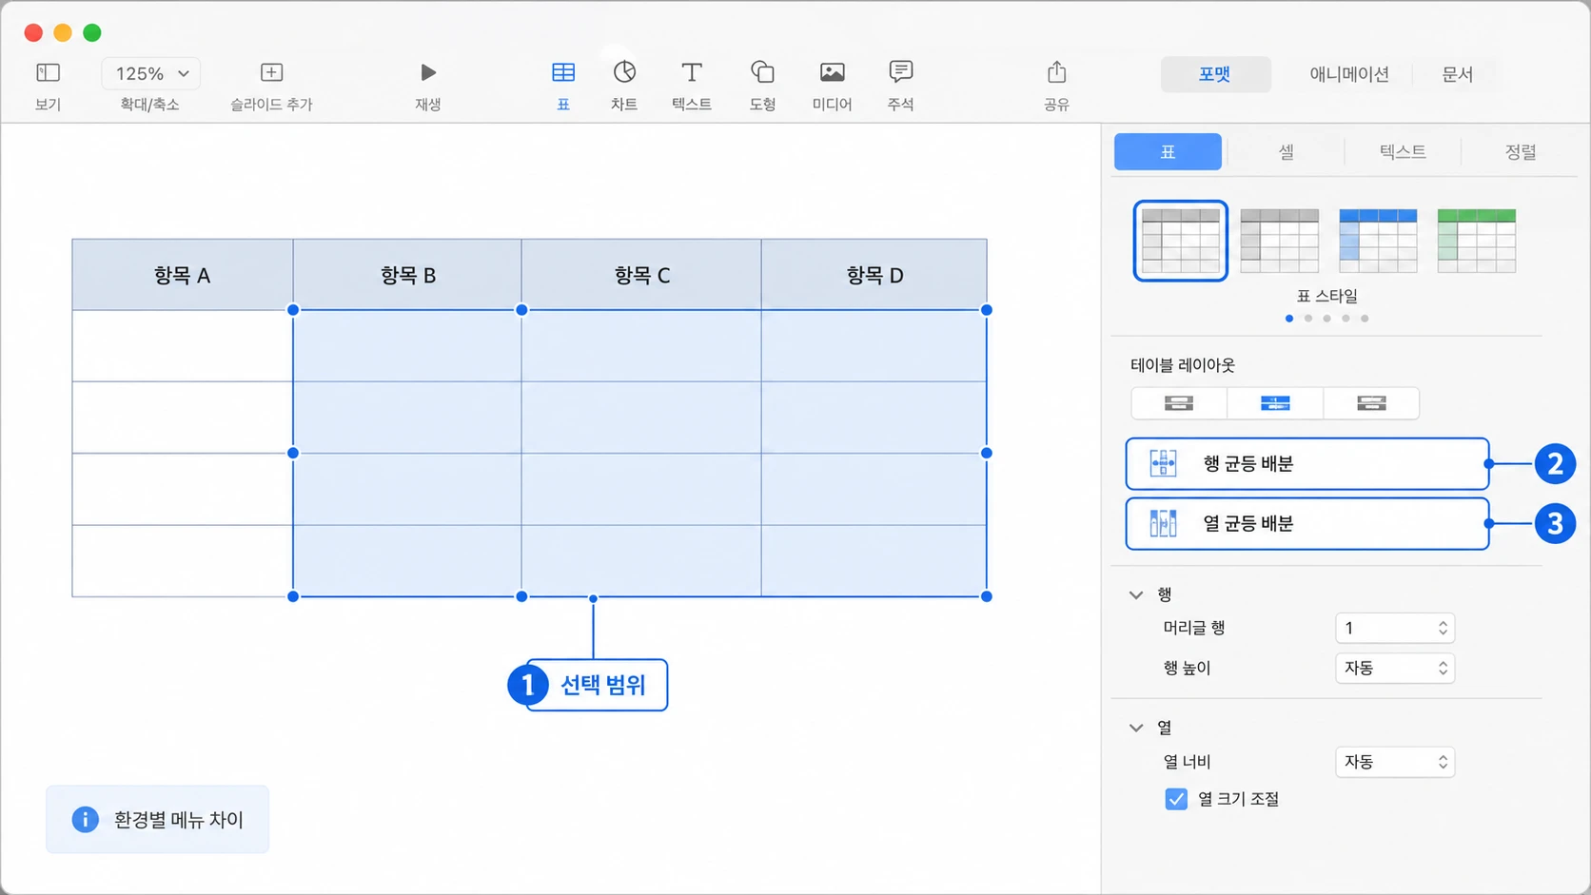Go to the 텍스트 sub-tab
1591x895 pixels.
point(1403,151)
